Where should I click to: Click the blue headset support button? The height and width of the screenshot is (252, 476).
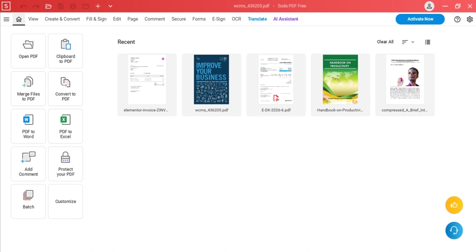click(454, 231)
